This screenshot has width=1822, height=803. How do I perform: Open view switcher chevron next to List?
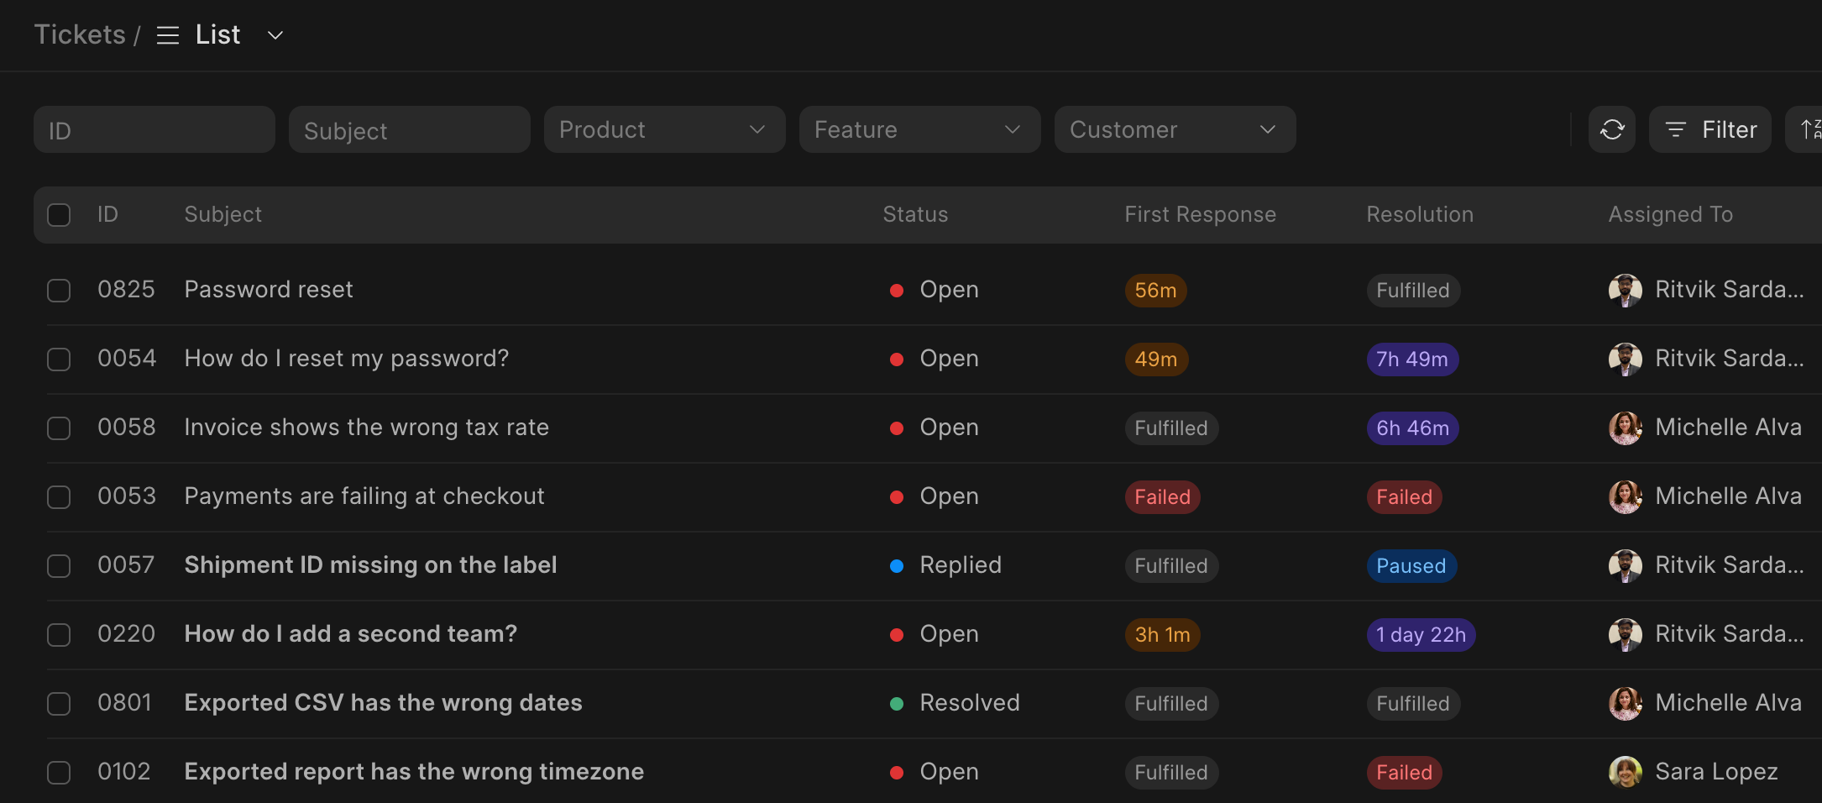[275, 35]
